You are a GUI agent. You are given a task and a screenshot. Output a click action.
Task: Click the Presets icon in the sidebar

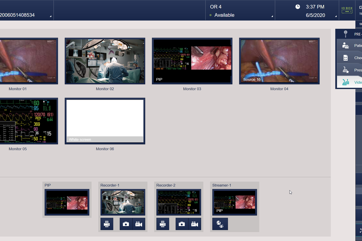pyautogui.click(x=346, y=69)
